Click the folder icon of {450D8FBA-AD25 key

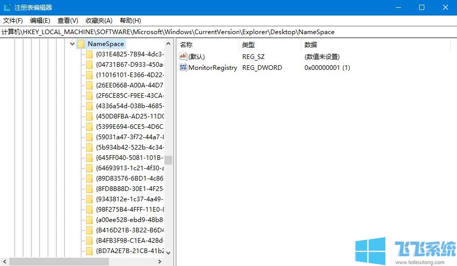click(90, 116)
